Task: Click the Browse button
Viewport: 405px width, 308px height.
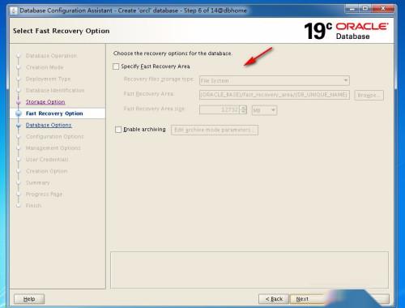Action: (369, 95)
